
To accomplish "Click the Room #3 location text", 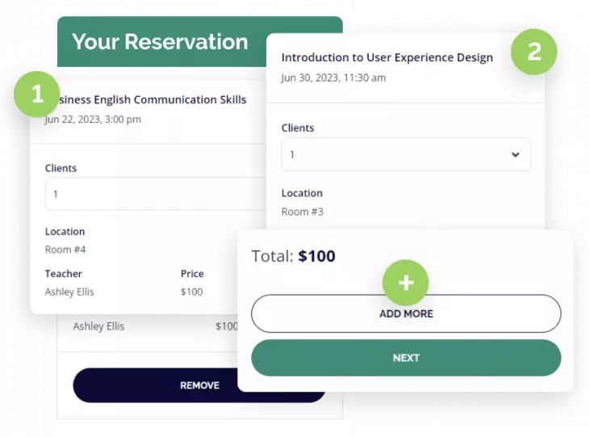I will tap(302, 212).
